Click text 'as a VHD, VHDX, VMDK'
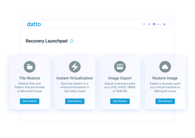This screenshot has width=195, height=138. [x=120, y=87]
